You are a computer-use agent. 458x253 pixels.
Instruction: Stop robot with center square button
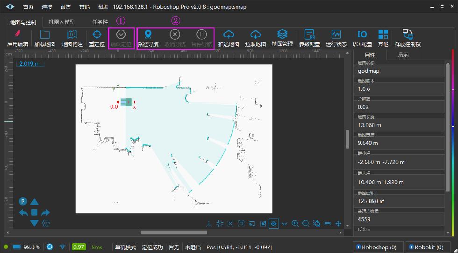point(35,212)
